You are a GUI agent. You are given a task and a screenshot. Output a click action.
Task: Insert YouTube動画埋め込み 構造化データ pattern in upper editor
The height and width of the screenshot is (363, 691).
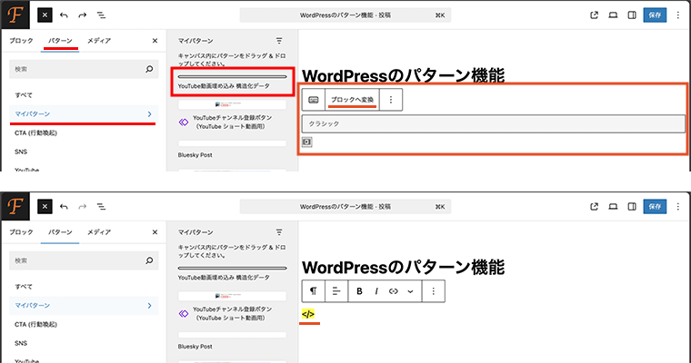[232, 82]
